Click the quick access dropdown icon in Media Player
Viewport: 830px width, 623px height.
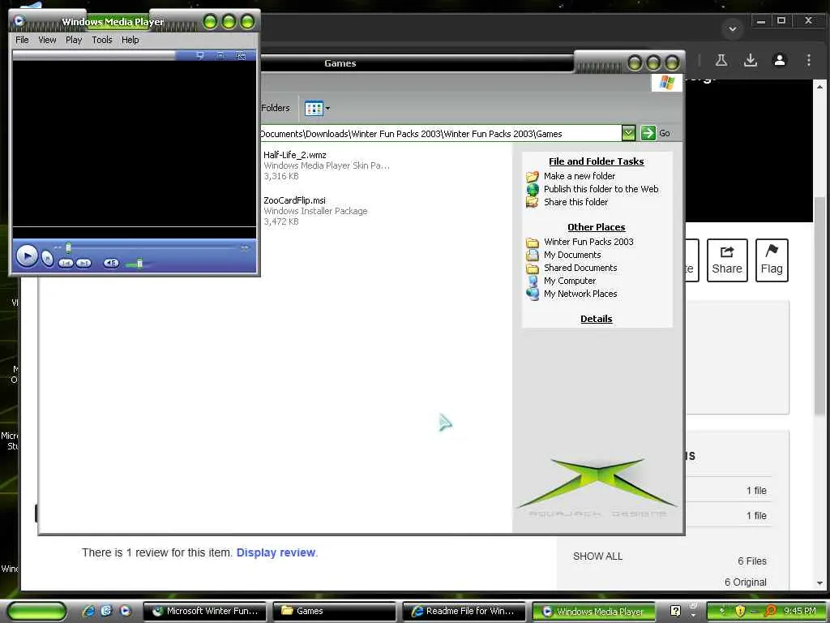[200, 55]
